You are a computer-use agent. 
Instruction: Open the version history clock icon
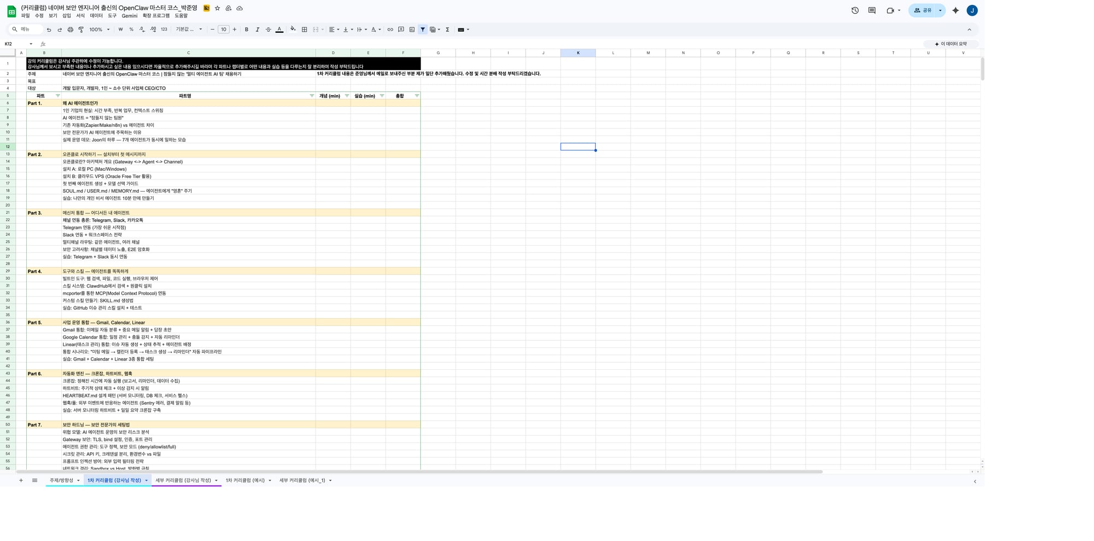click(855, 10)
